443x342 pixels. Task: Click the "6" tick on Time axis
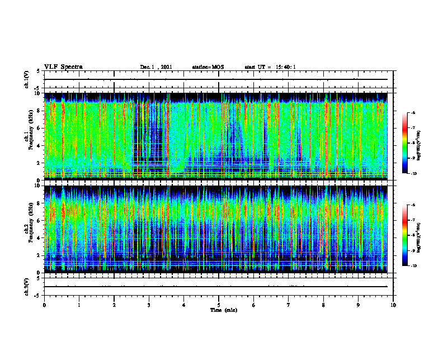[254, 305]
